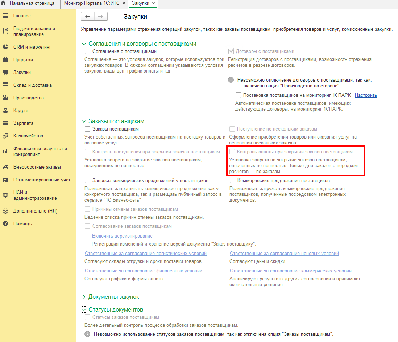Click the Кадры person icon
This screenshot has height=342, width=398.
(5, 111)
